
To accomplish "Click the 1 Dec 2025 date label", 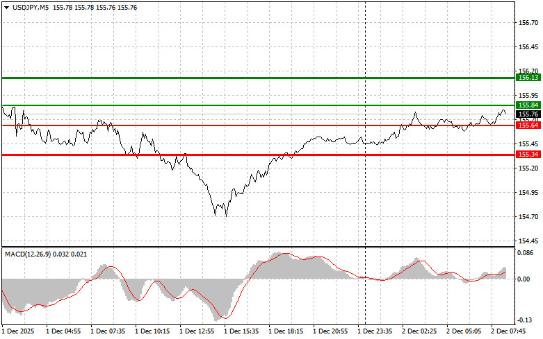I will [x=18, y=332].
